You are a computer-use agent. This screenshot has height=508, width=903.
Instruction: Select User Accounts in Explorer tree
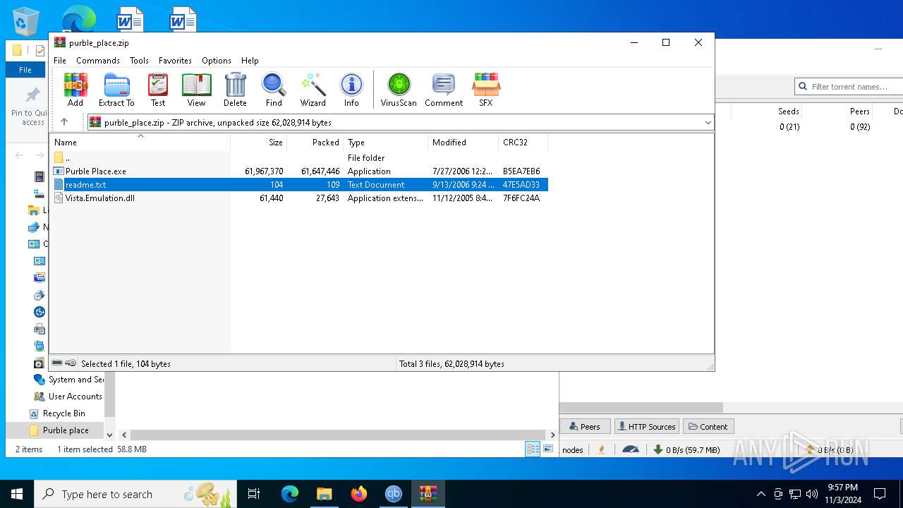75,397
